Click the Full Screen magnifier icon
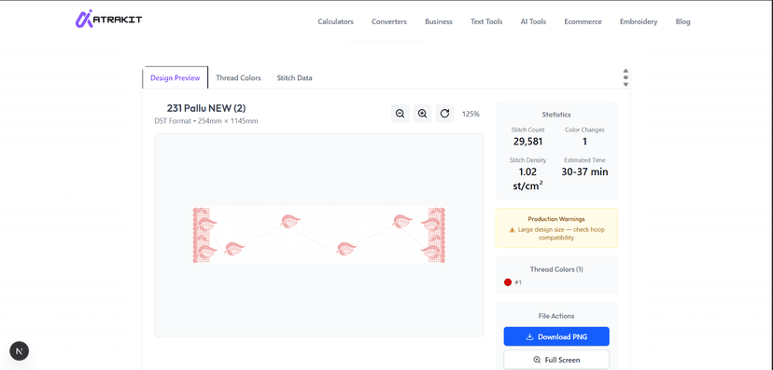This screenshot has width=773, height=370. click(538, 360)
